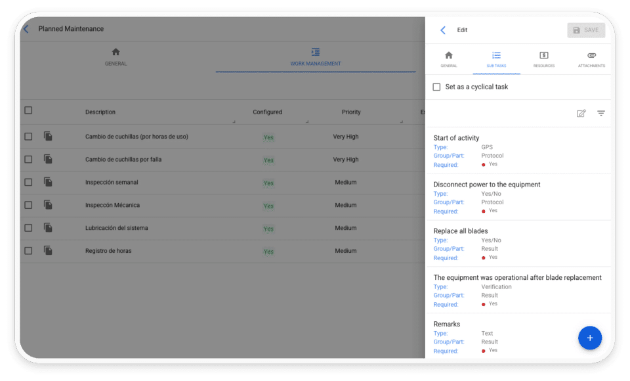
Task: Open Disconnect power to the equipment sub task
Action: tap(518, 198)
